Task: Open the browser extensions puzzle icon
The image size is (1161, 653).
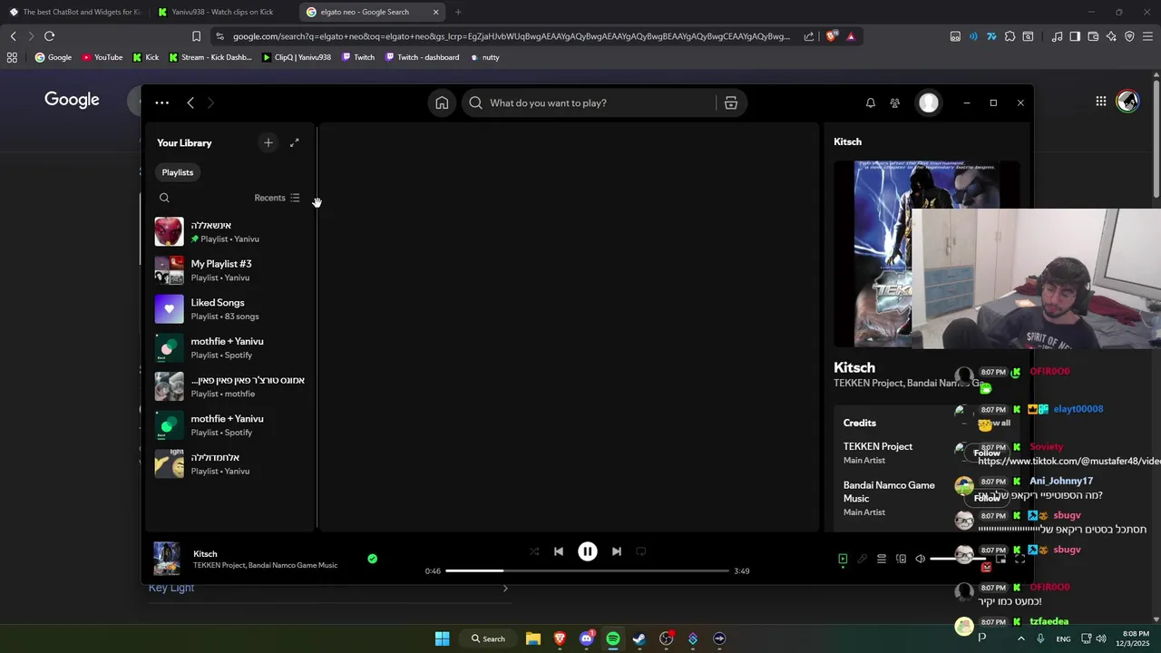Action: tap(1010, 36)
